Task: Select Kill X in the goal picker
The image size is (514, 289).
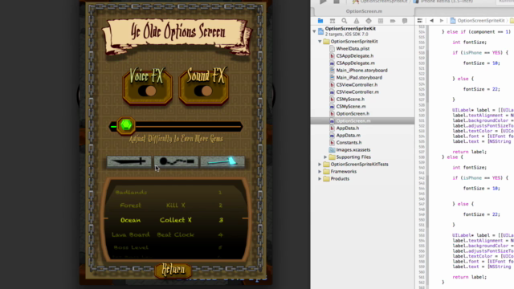Action: coord(176,206)
